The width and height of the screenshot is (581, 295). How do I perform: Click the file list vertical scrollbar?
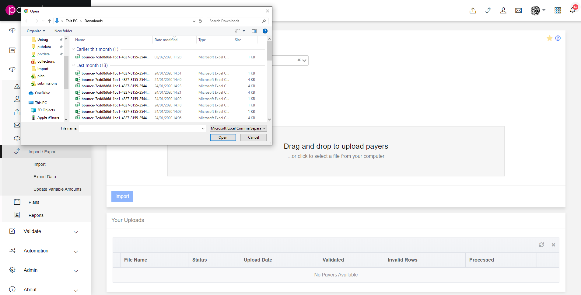269,50
